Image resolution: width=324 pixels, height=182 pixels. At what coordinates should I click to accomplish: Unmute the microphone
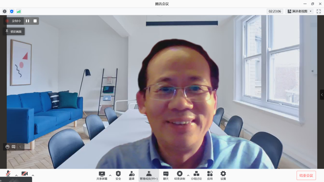pos(8,174)
